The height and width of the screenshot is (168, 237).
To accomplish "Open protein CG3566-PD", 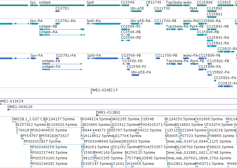I will [x=132, y=61].
